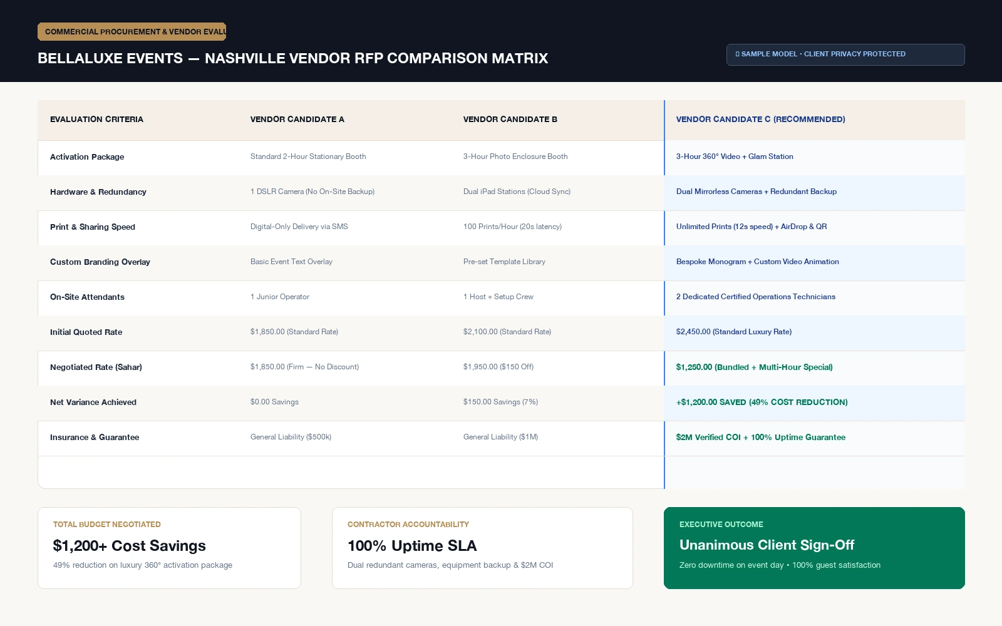
Task: Click the Evaluation Criteria column header
Action: click(96, 120)
